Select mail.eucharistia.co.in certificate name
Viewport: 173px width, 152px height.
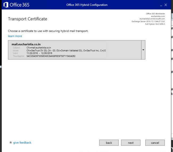click(x=26, y=44)
